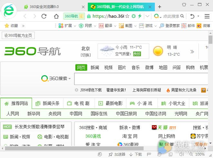Open the 游戏 games toolbar item

tap(146, 26)
